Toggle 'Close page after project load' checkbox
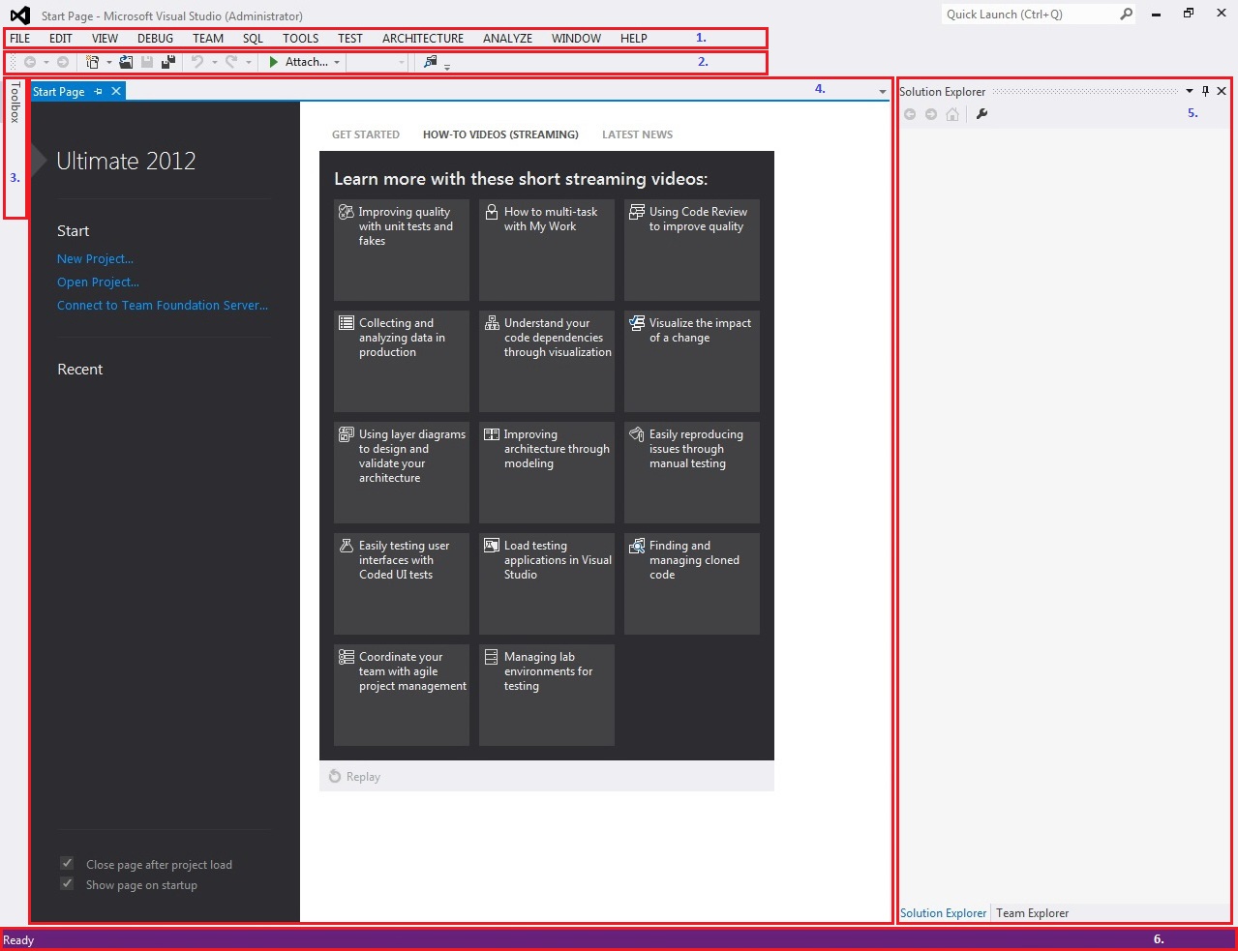1238x951 pixels. click(x=67, y=863)
